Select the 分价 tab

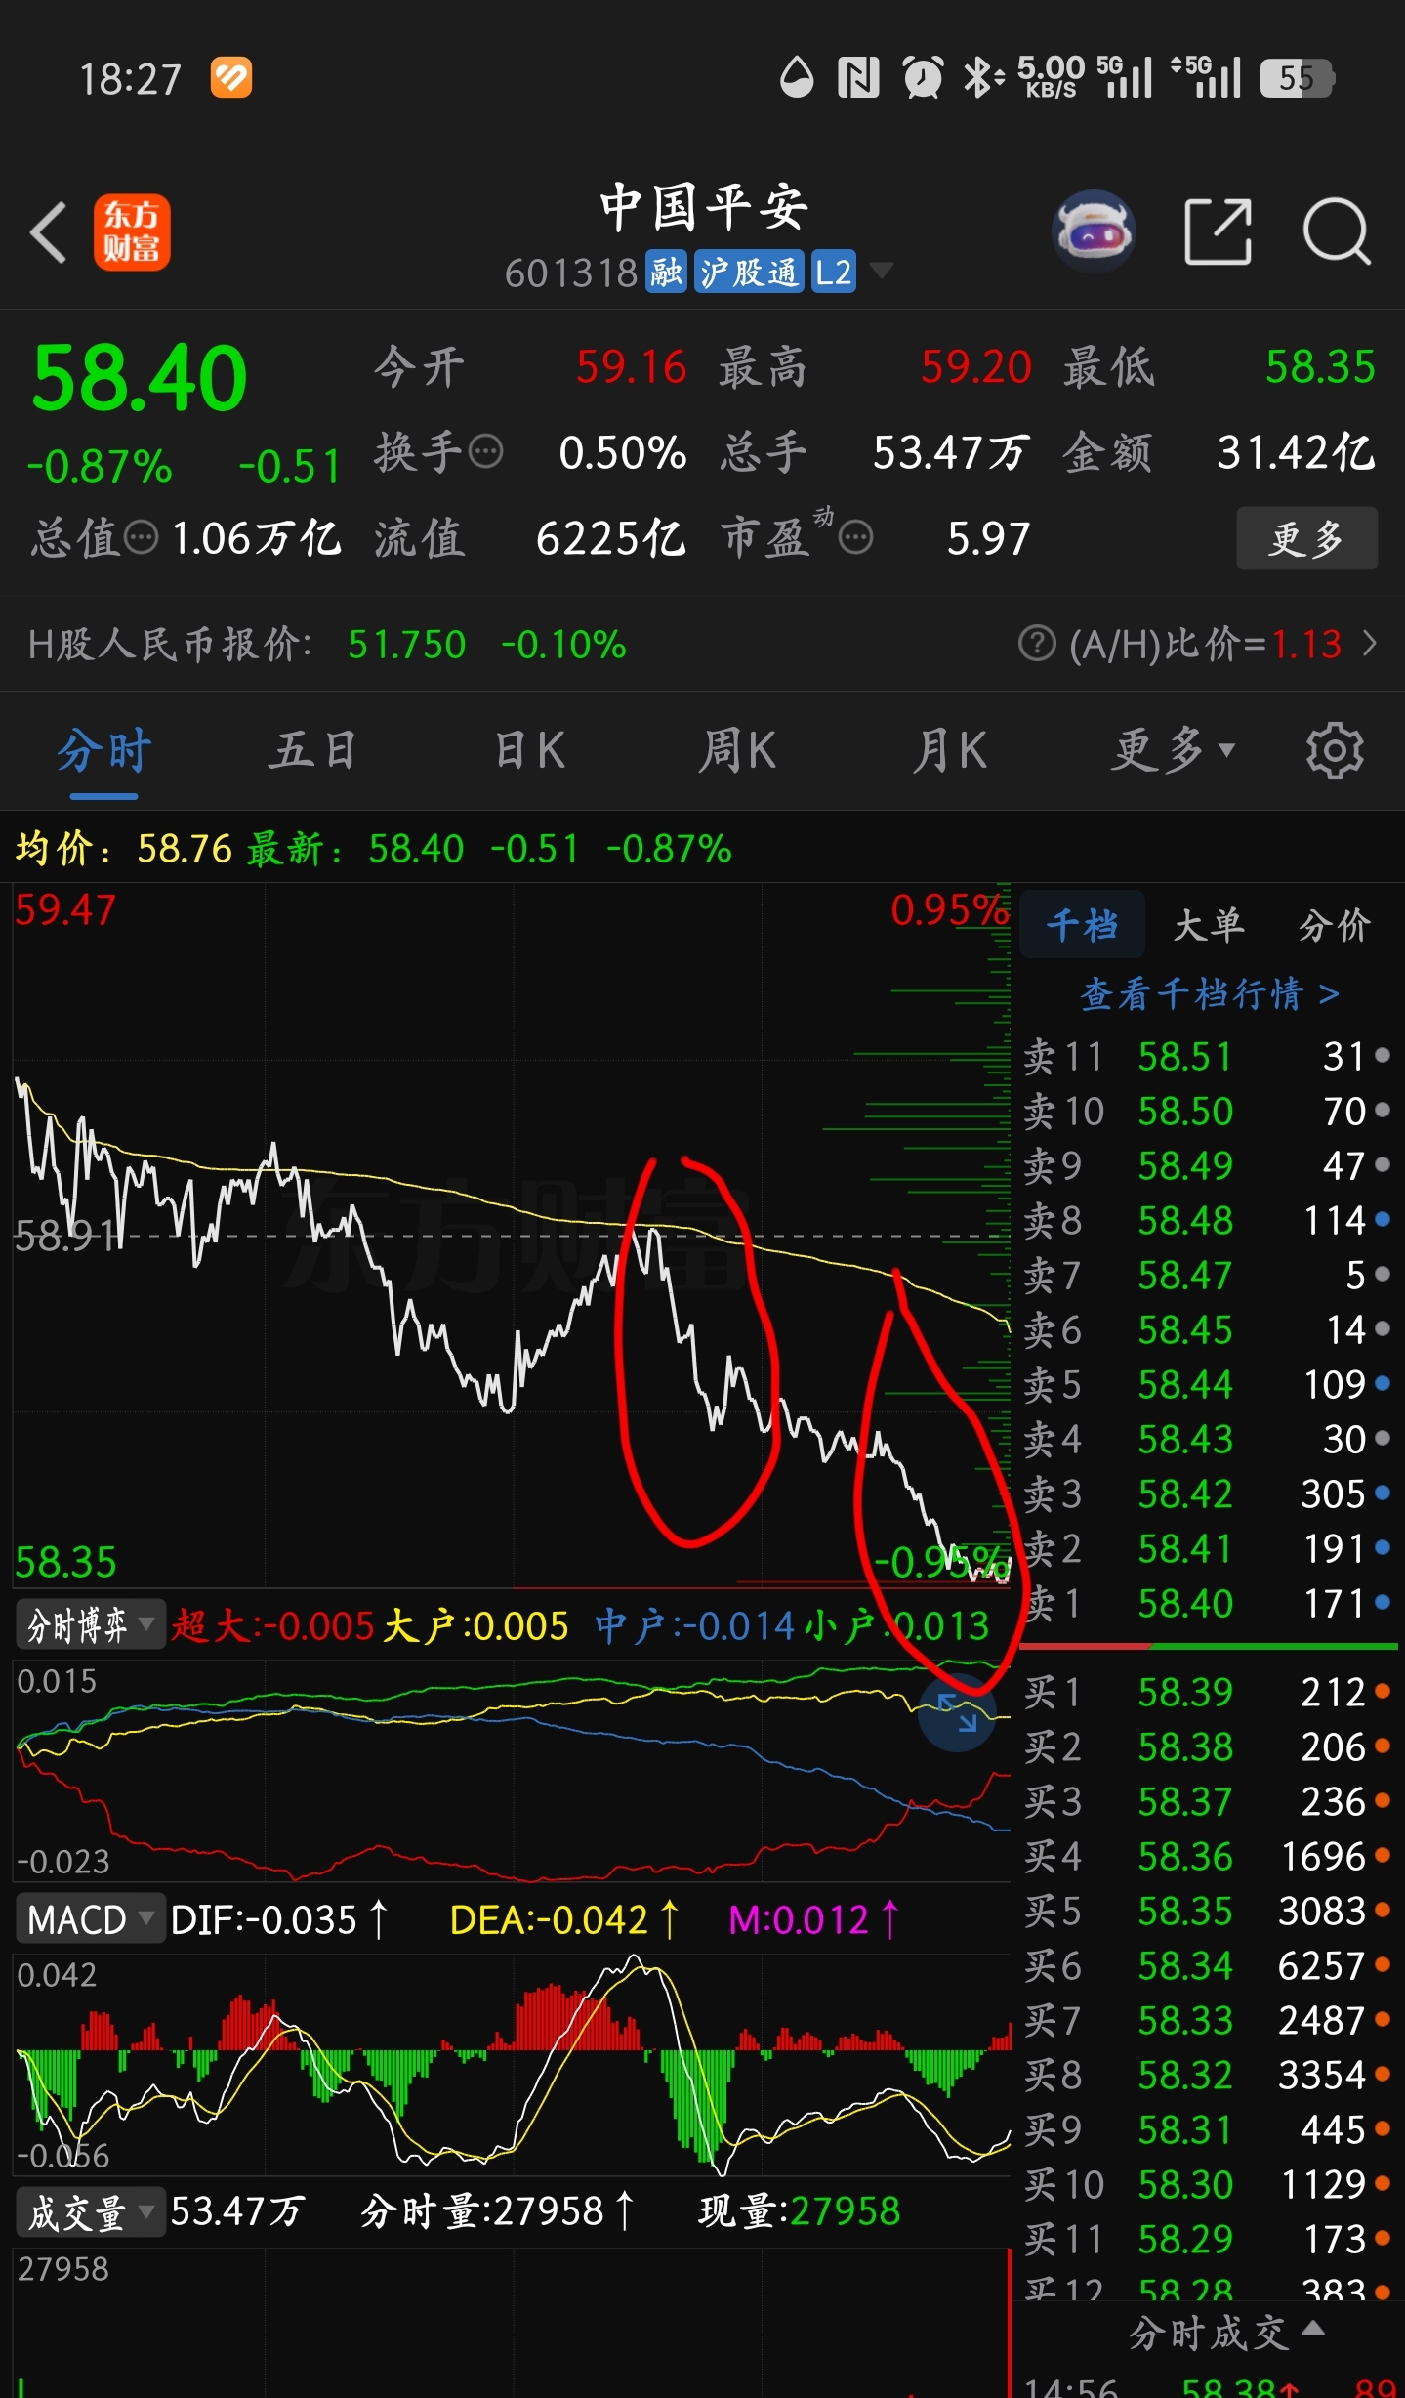click(x=1335, y=924)
